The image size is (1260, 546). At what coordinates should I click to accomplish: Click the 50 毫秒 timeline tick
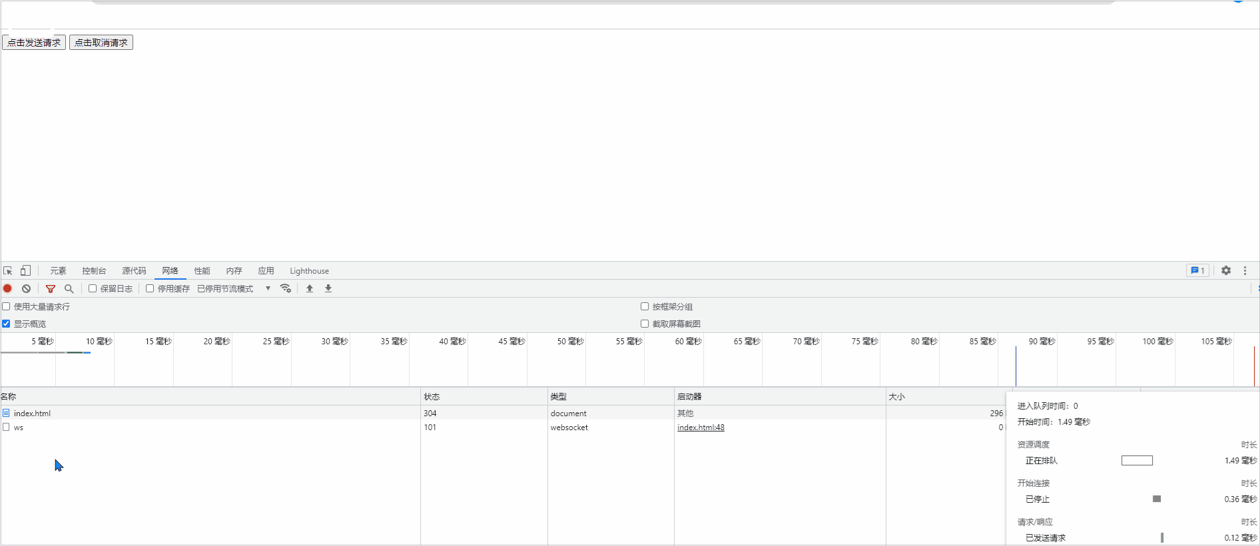coord(570,341)
